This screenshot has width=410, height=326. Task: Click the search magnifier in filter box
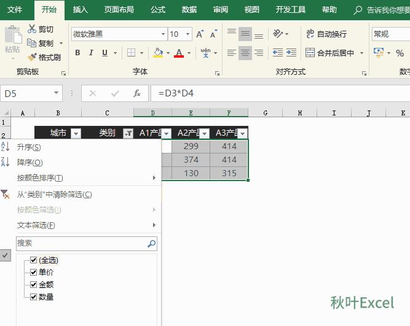(152, 244)
